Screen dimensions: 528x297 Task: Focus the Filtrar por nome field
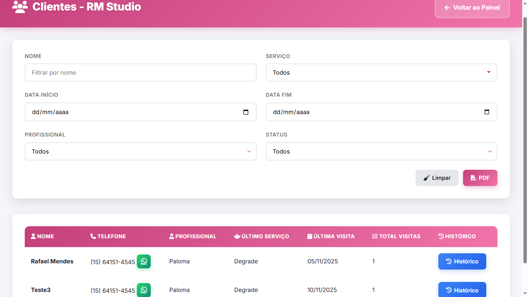coord(140,73)
